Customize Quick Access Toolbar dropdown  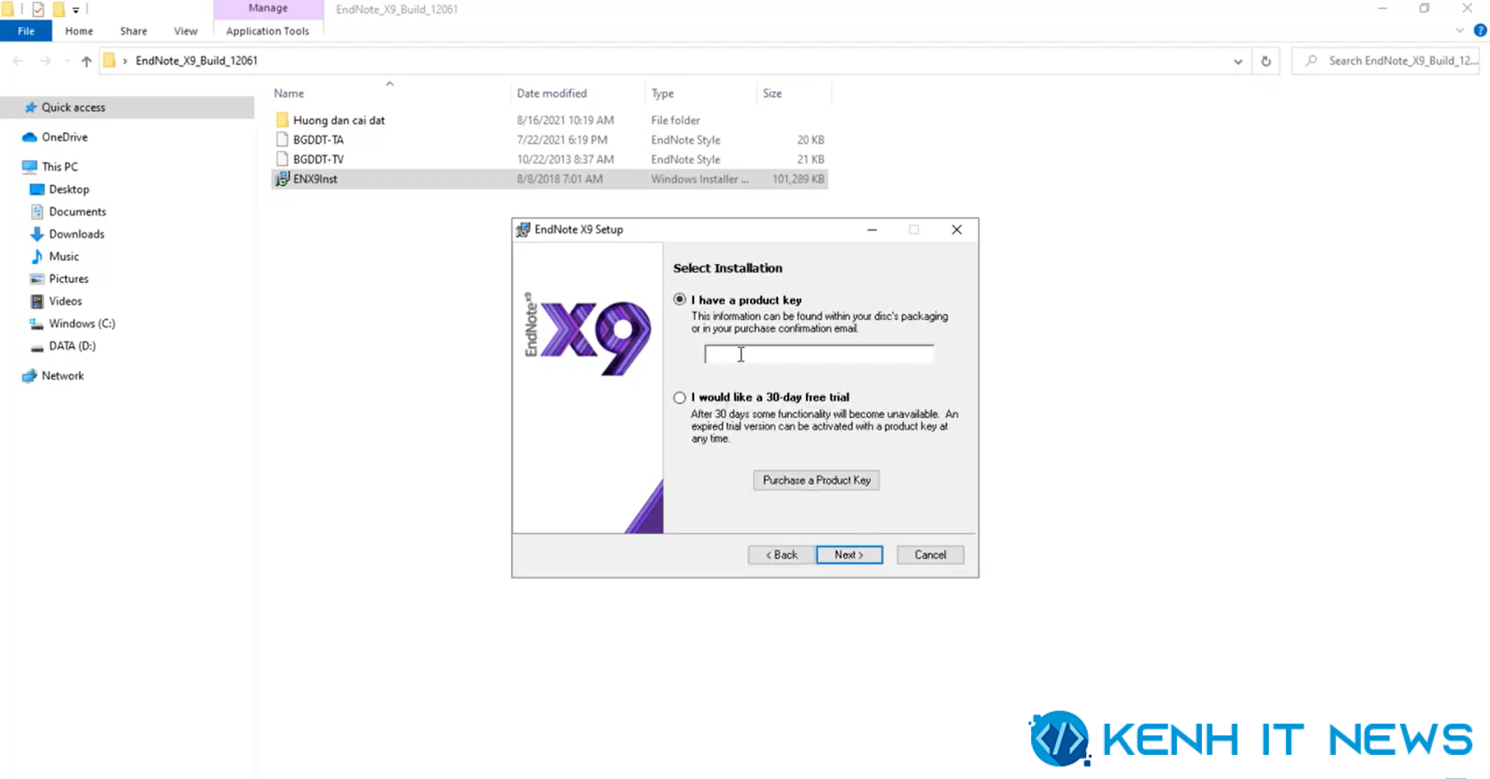76,9
